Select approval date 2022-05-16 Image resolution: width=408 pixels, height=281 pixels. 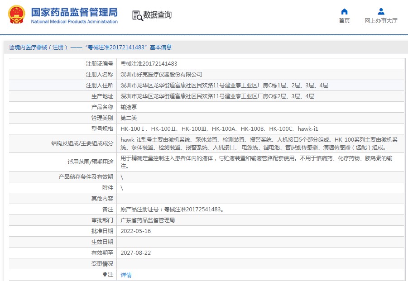[135, 231]
